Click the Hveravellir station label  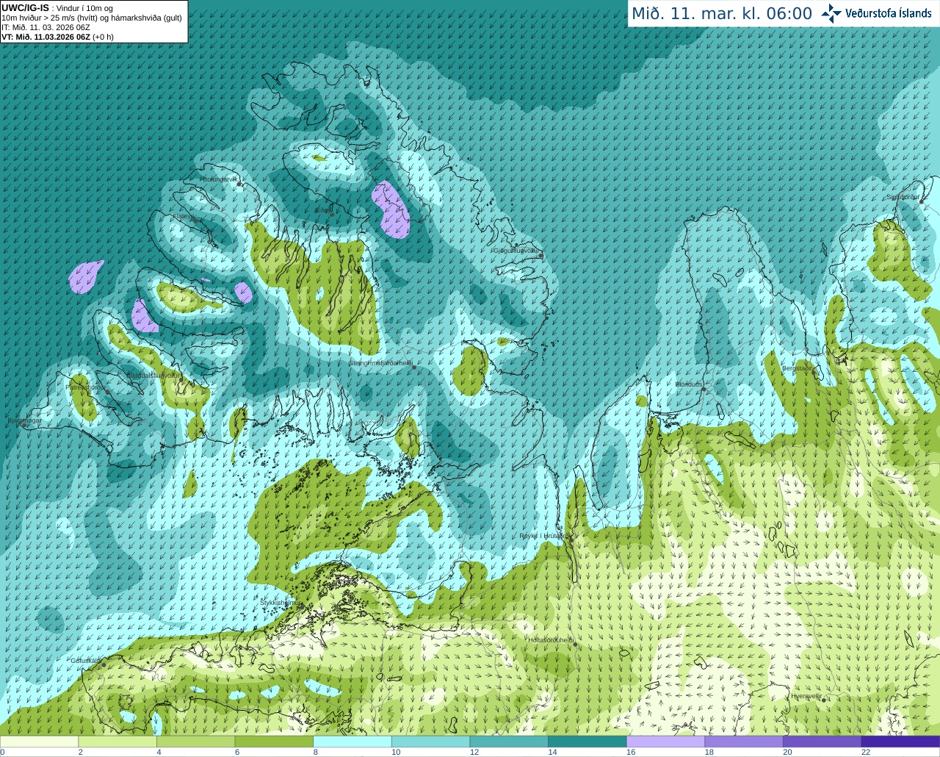(807, 696)
